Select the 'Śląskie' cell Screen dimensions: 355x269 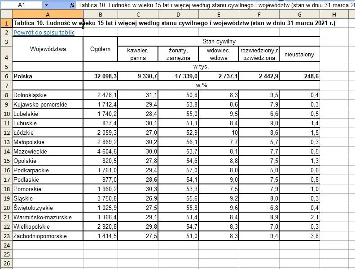pos(48,198)
